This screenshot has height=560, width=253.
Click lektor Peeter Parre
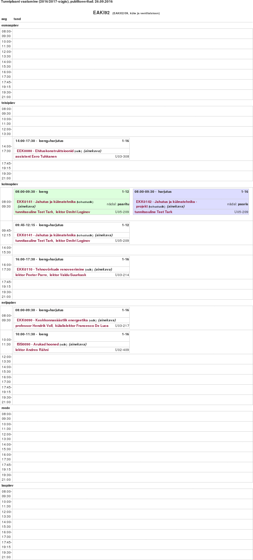[31, 275]
